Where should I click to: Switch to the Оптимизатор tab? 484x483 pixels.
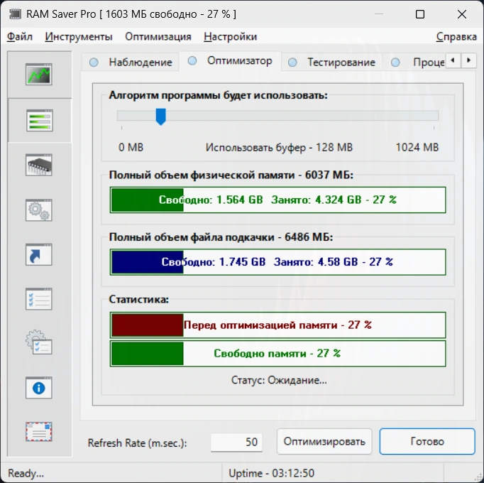[x=230, y=61]
